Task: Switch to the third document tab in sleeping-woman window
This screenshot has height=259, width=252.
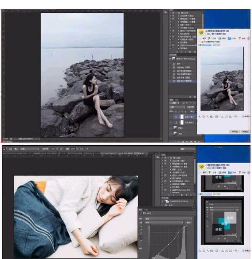Action: tap(81, 154)
